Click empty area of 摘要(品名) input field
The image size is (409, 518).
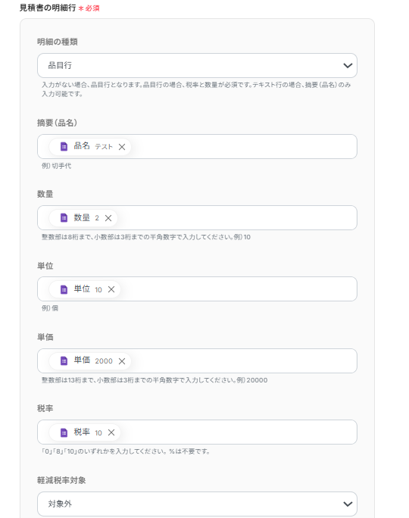(x=243, y=147)
